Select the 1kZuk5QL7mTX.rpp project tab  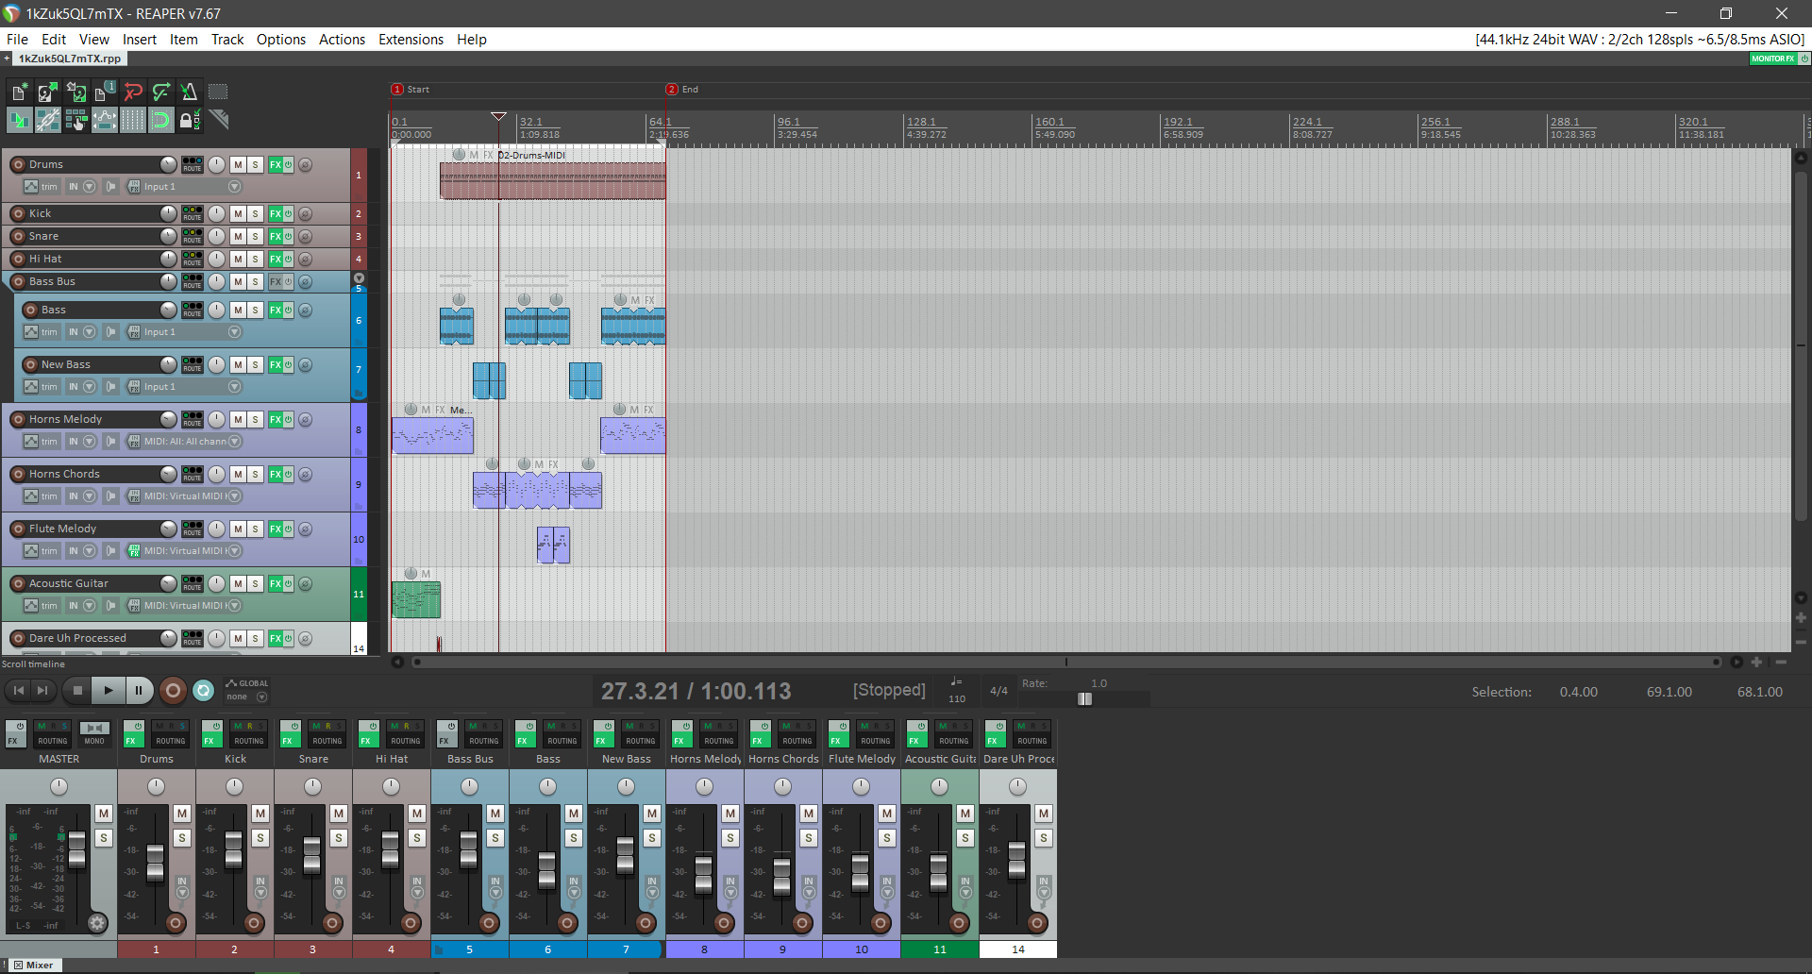[x=70, y=59]
